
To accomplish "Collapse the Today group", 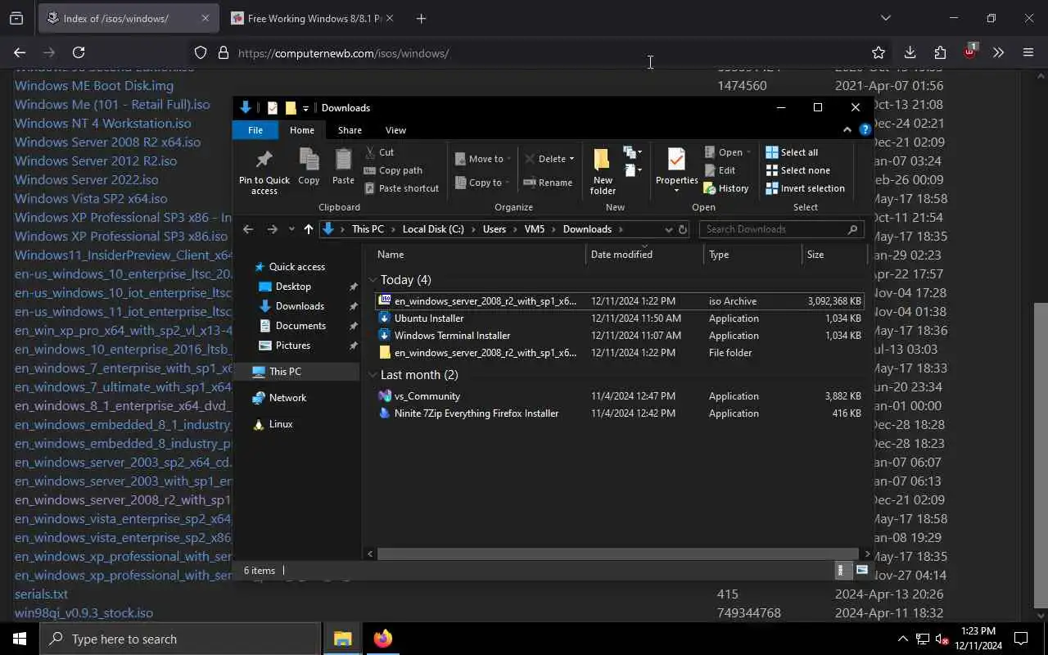I will [373, 280].
